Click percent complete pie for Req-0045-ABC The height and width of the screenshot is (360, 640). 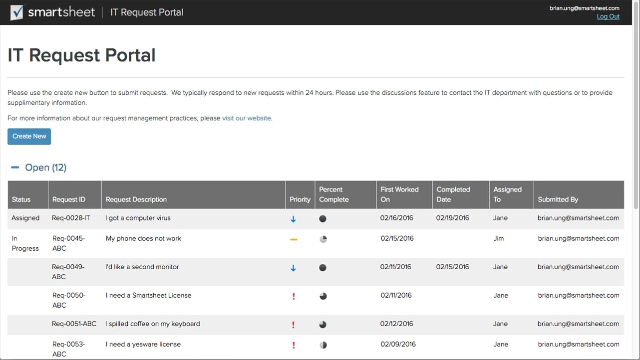click(x=323, y=239)
